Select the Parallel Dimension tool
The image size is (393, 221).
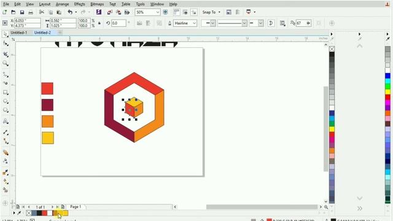point(6,133)
